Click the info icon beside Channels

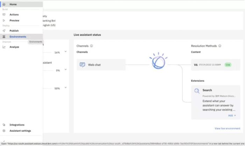(91, 46)
